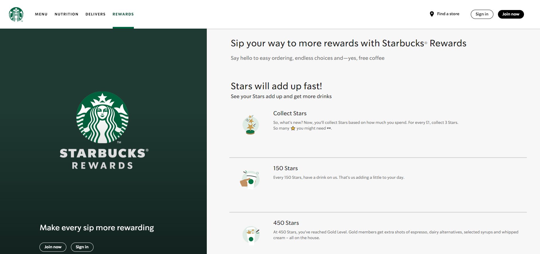Click the Collect Stars illustration icon

point(251,125)
